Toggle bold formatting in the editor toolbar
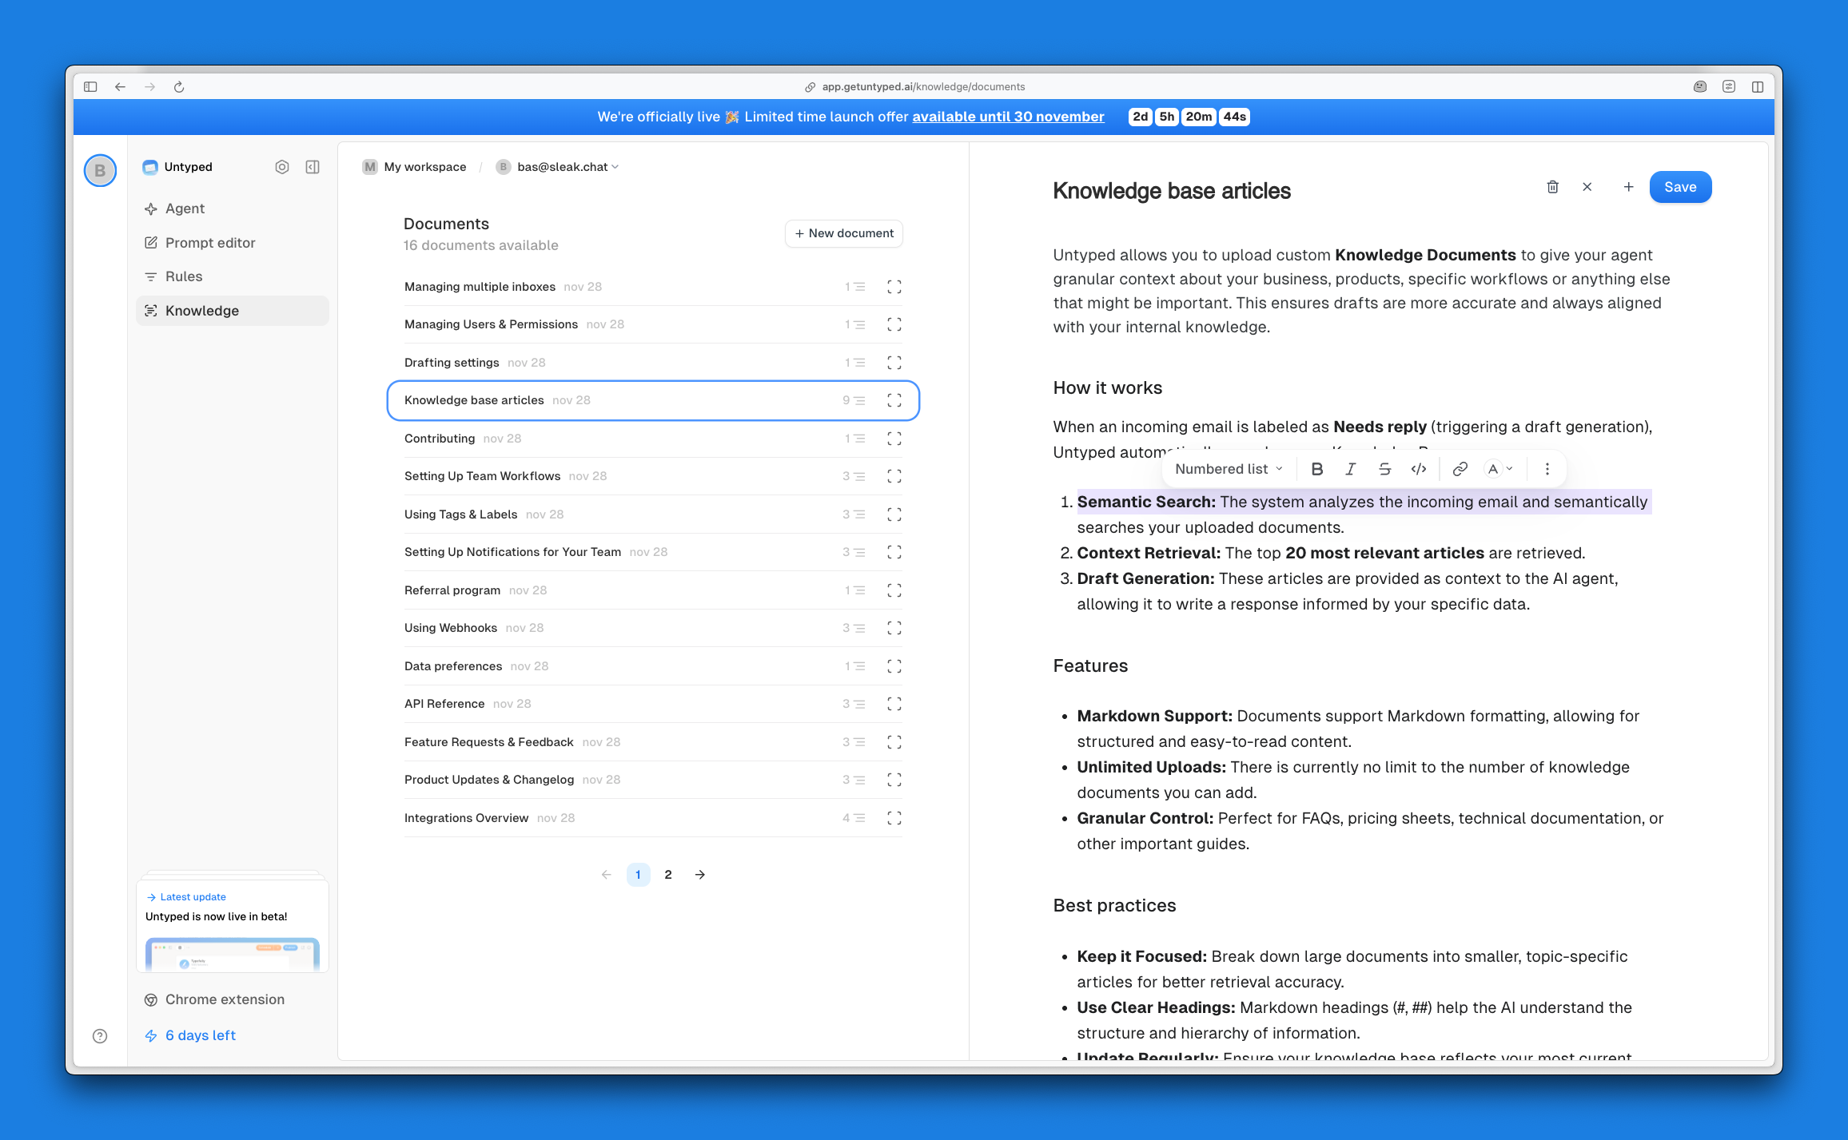 pos(1316,469)
